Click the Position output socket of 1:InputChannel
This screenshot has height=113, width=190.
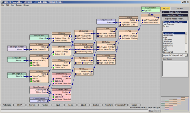[114, 22]
